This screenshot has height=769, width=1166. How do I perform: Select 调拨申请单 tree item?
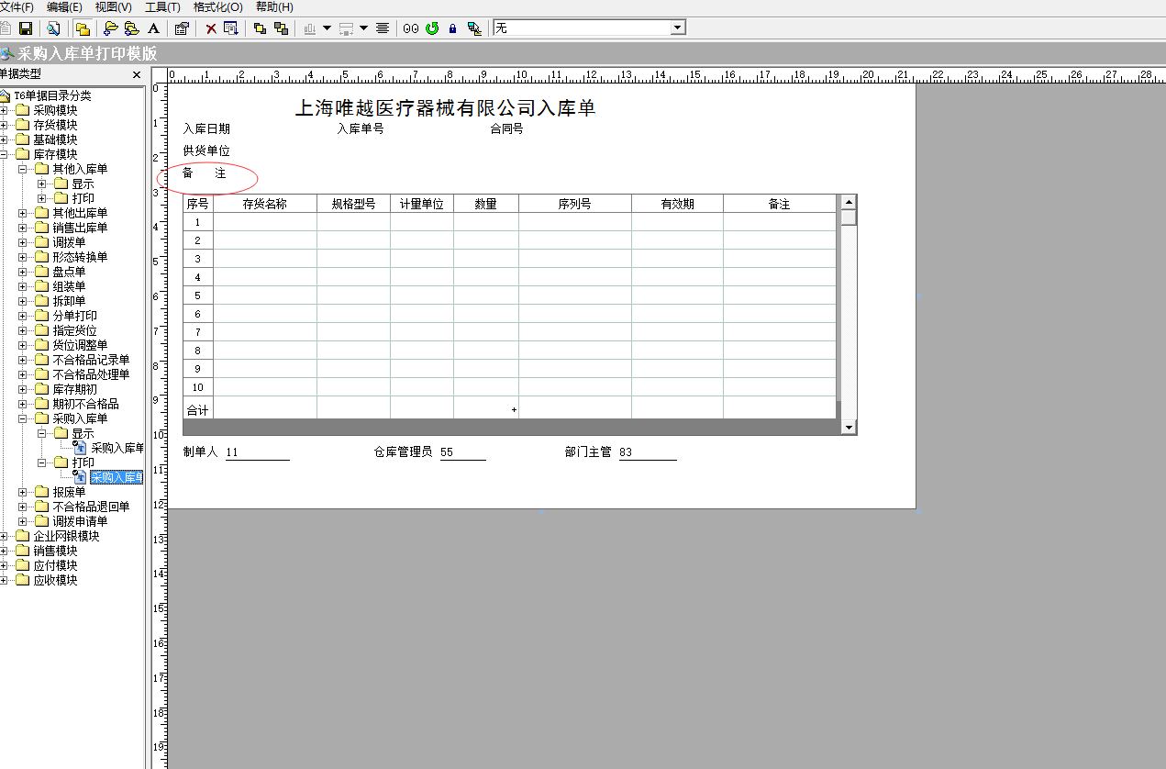(80, 521)
